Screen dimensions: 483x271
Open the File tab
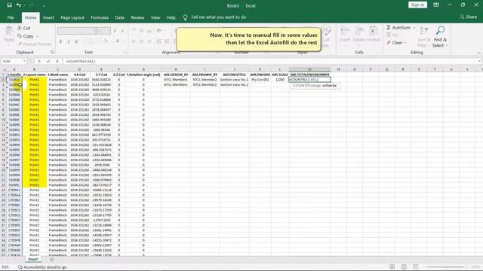click(11, 17)
